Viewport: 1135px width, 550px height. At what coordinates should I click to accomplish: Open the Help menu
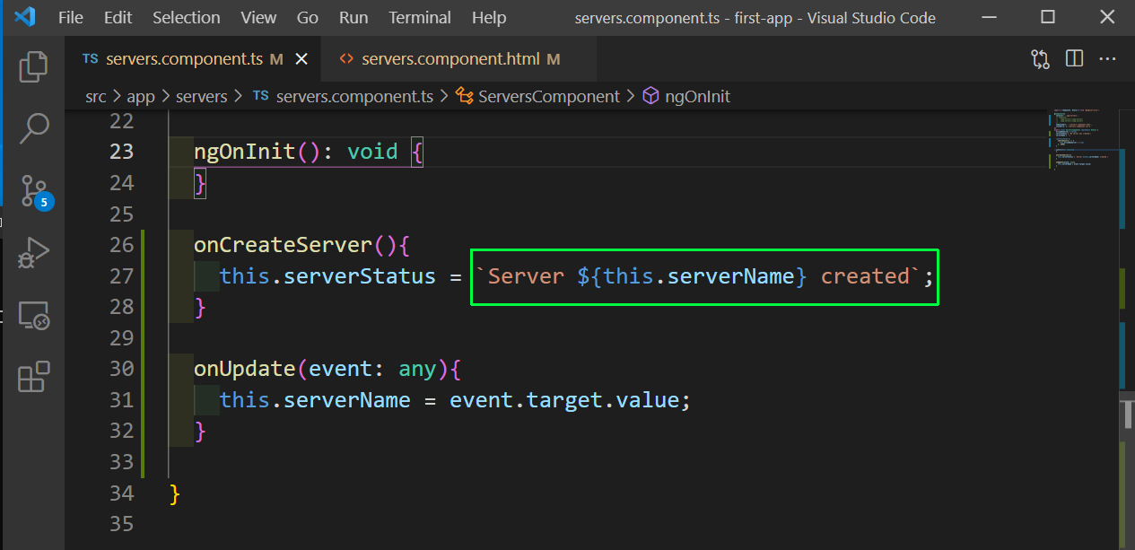pyautogui.click(x=489, y=17)
